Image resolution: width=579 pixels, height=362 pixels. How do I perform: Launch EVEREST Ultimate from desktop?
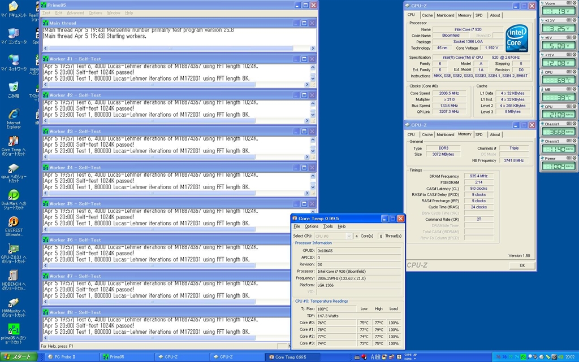pos(13,222)
